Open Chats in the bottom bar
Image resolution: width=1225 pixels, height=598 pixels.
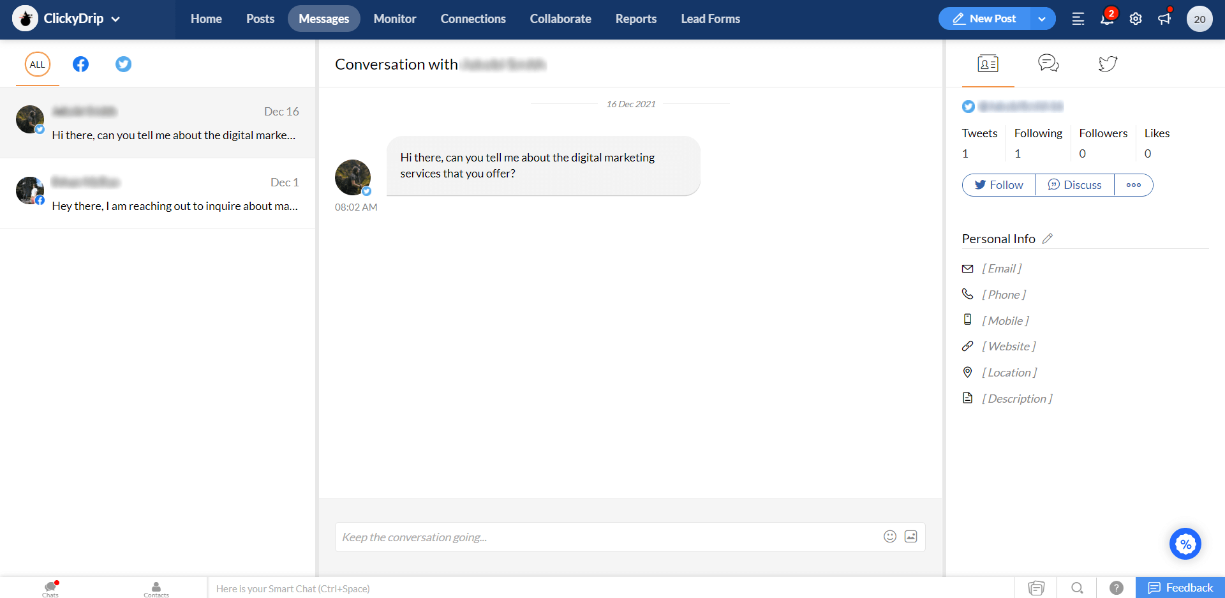click(50, 588)
